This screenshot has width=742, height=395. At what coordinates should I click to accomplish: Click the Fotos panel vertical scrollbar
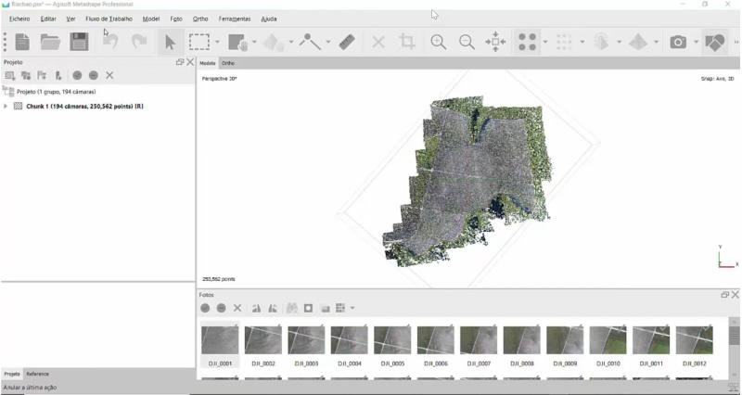click(735, 348)
